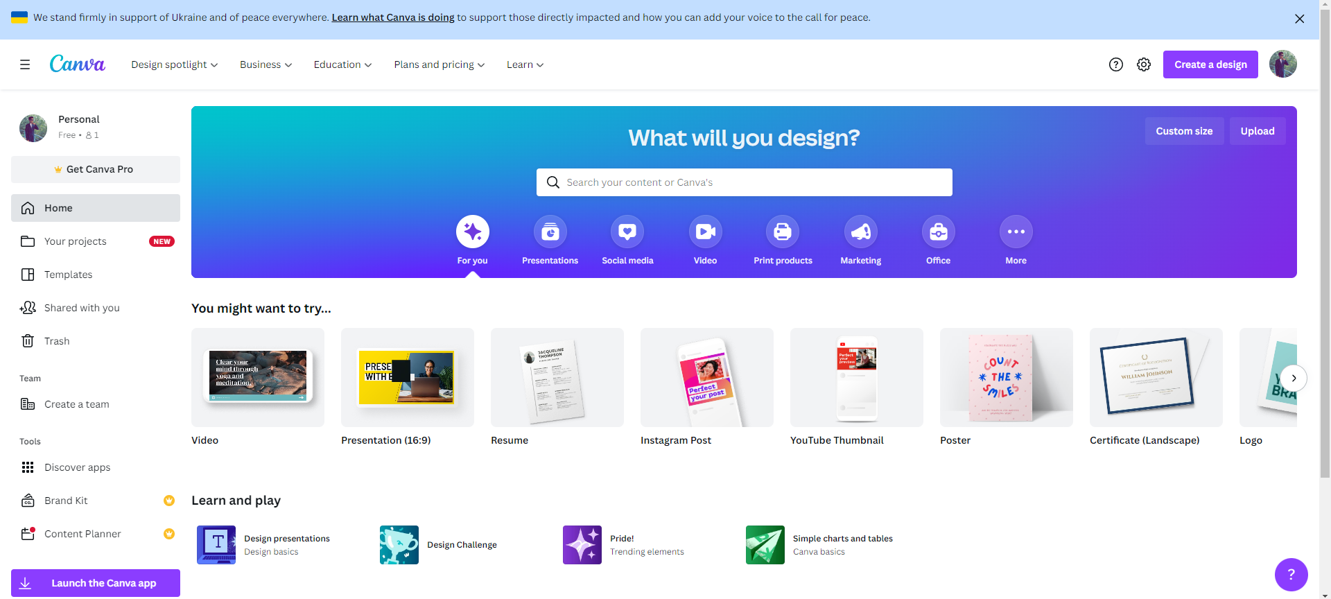Select Create a team
1331x599 pixels.
96,404
